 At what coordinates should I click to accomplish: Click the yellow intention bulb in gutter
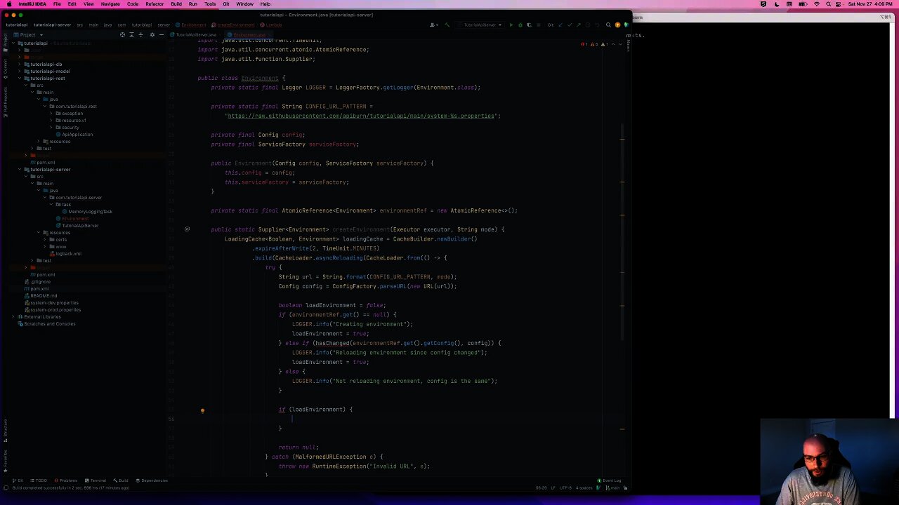(x=202, y=411)
